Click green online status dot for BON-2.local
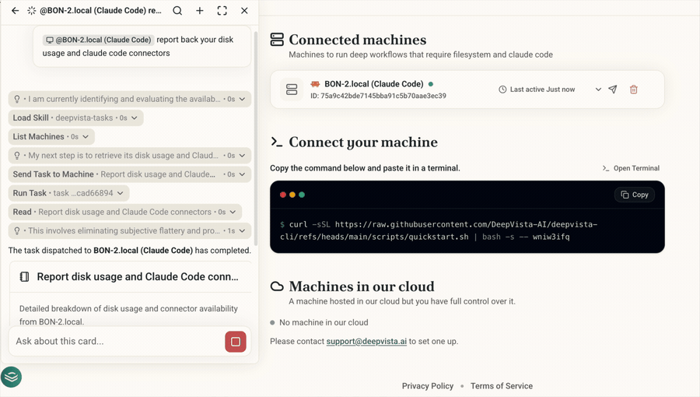This screenshot has width=700, height=397. [431, 83]
